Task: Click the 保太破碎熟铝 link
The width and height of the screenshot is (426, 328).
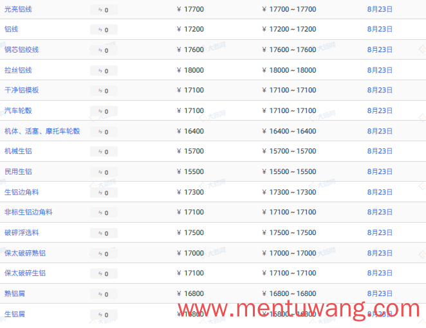Action: tap(25, 253)
